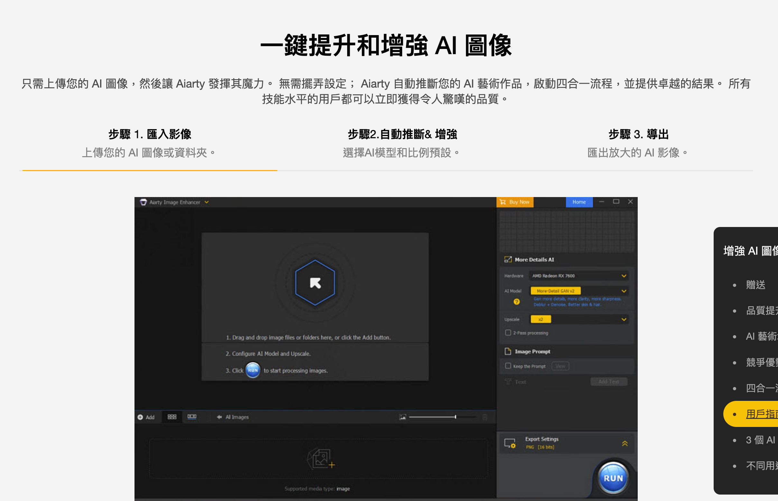The image size is (778, 501).
Task: Click the PNG [16 bits] export format text
Action: 540,447
